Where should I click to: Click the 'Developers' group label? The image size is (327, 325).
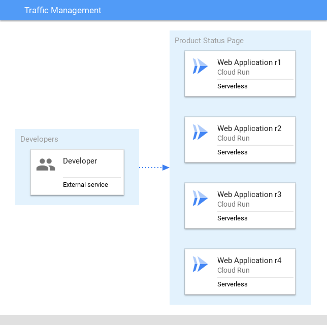tap(39, 139)
